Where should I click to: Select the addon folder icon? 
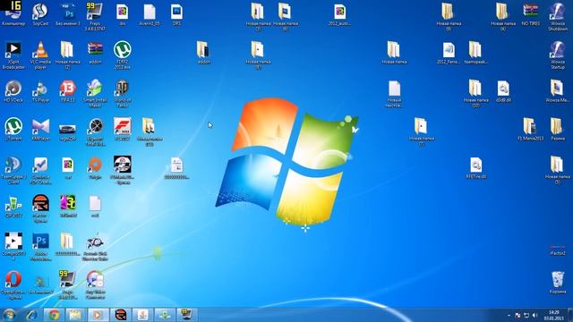[x=203, y=53]
